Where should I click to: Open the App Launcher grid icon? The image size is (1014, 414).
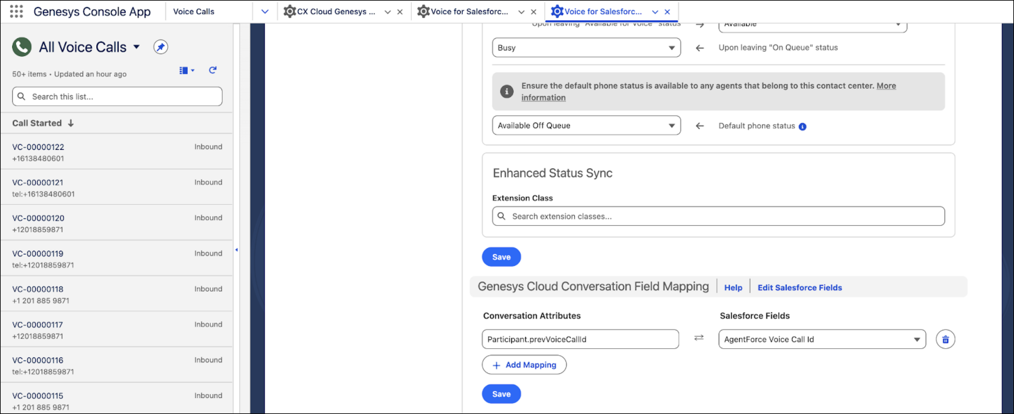[x=16, y=11]
